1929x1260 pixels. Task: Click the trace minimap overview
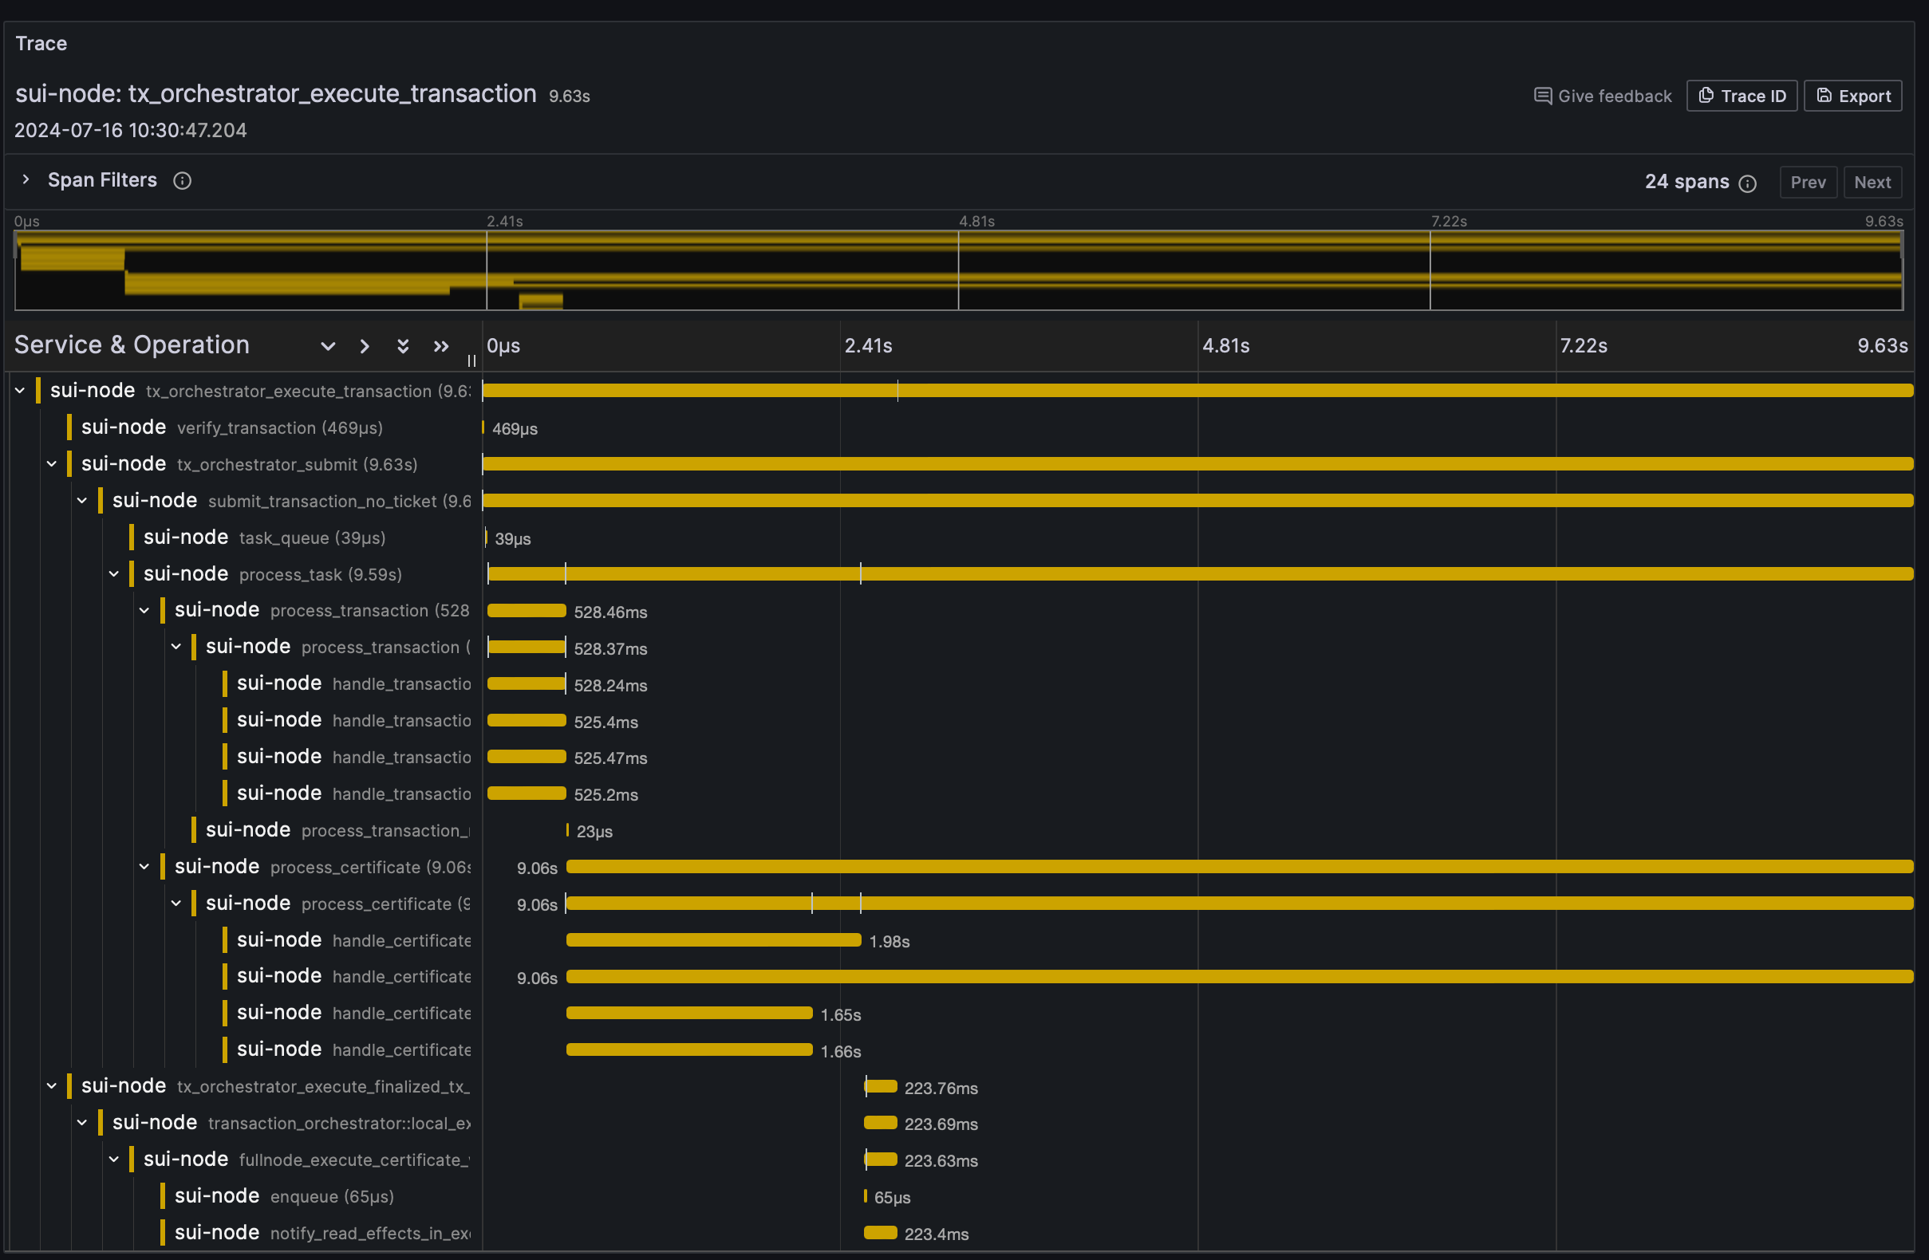pos(959,270)
